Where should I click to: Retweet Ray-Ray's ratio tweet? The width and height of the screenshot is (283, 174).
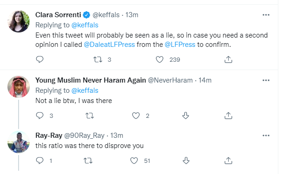pyautogui.click(x=88, y=161)
